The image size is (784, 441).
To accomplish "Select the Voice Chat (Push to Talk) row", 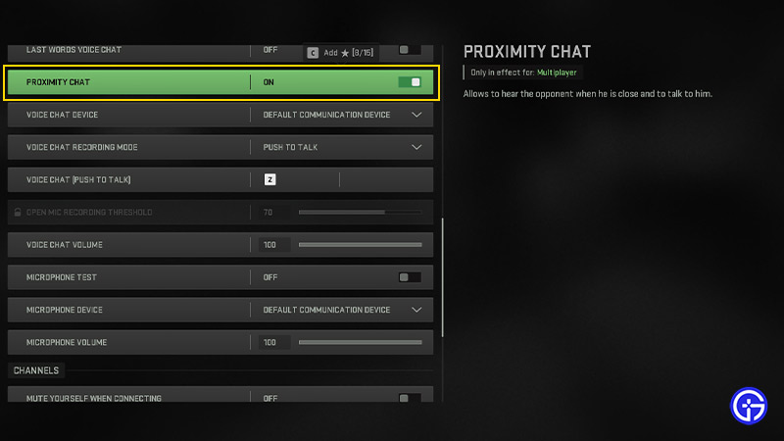I will tap(220, 179).
